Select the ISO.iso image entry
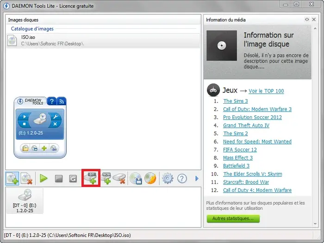Screen dimensions: 324x243 coord(103,41)
